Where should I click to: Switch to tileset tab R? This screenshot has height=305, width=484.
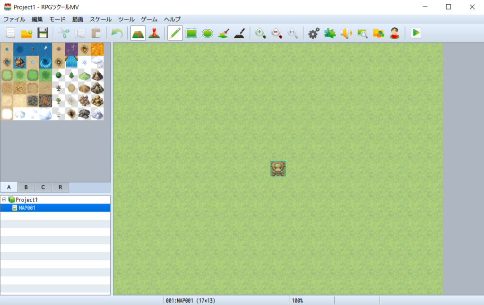click(60, 187)
